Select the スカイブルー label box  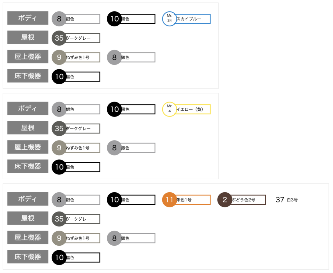point(193,19)
